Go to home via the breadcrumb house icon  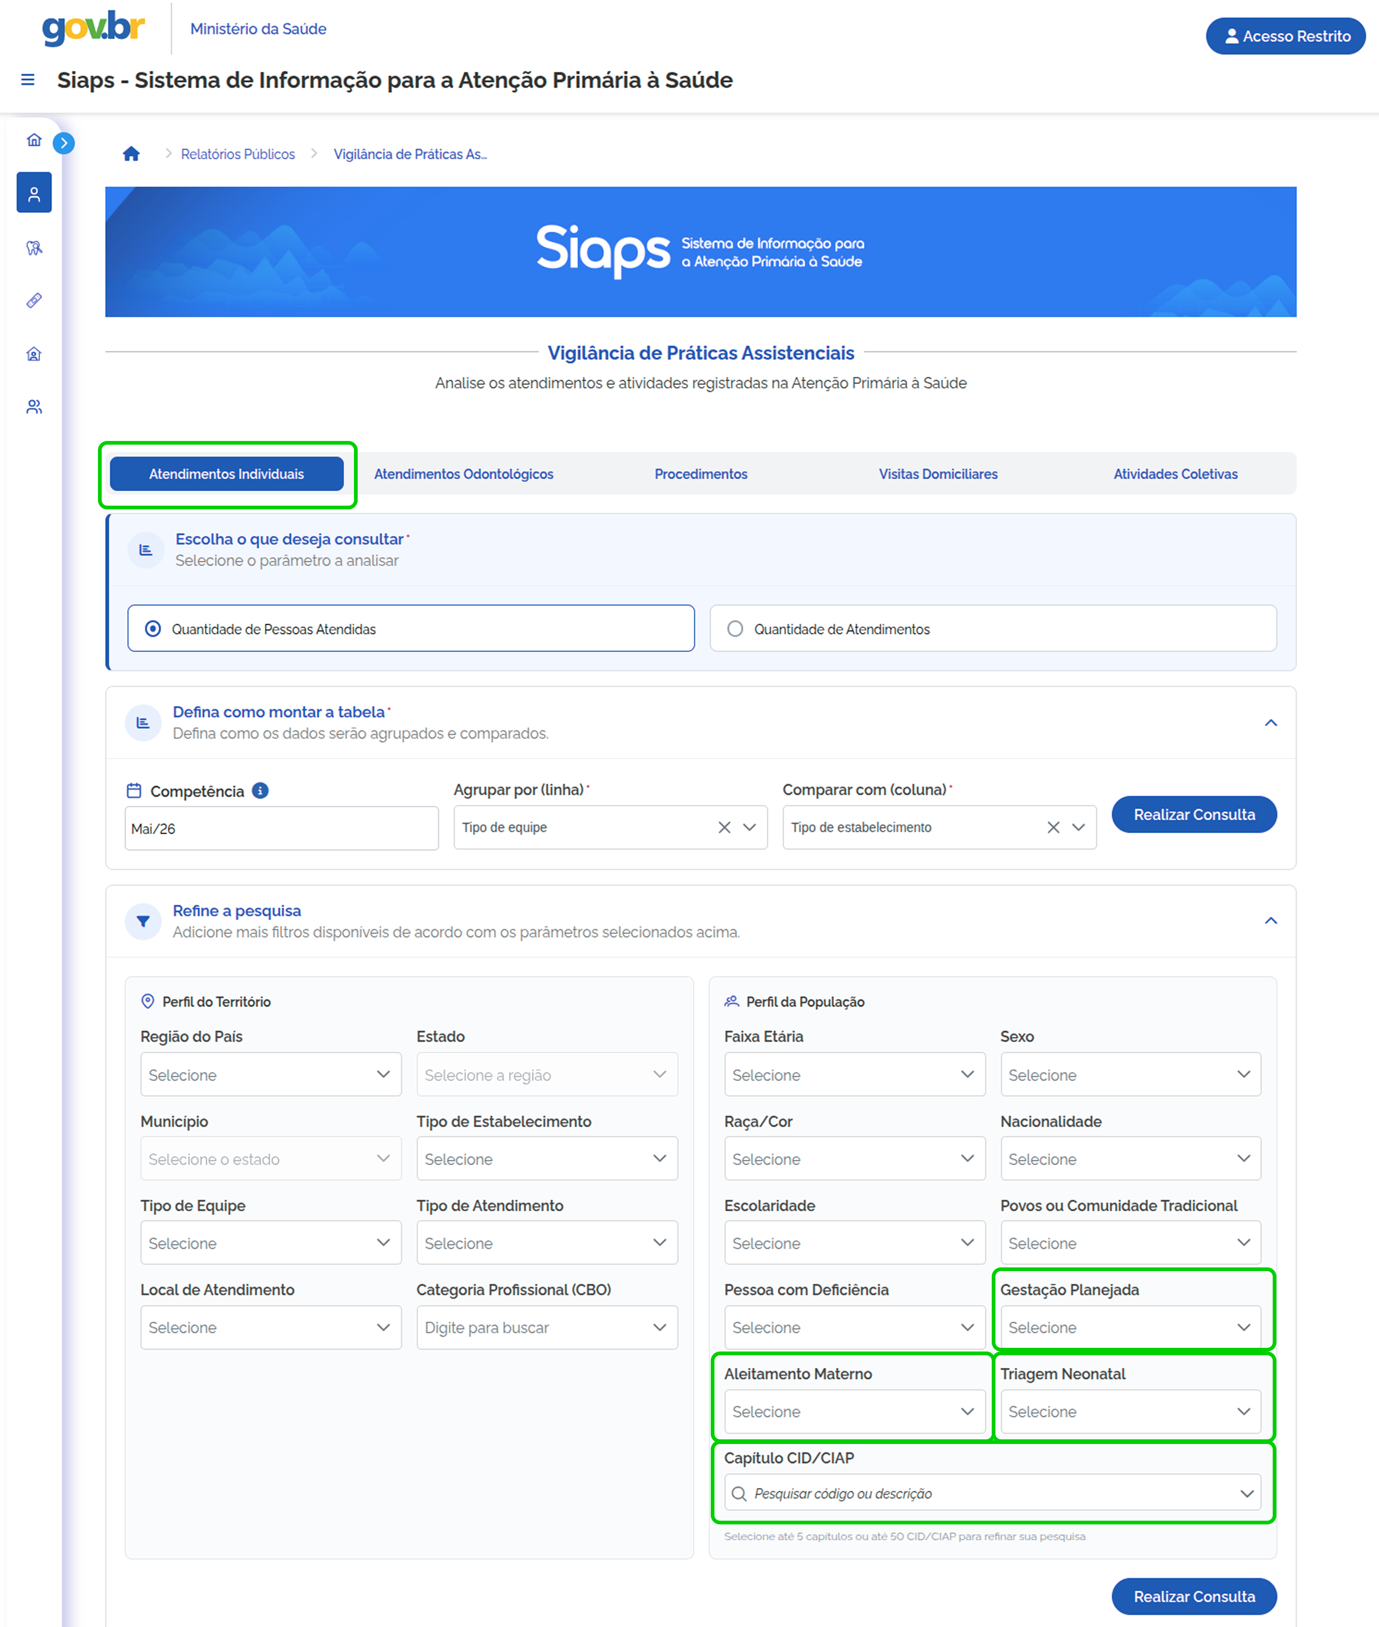coord(131,154)
